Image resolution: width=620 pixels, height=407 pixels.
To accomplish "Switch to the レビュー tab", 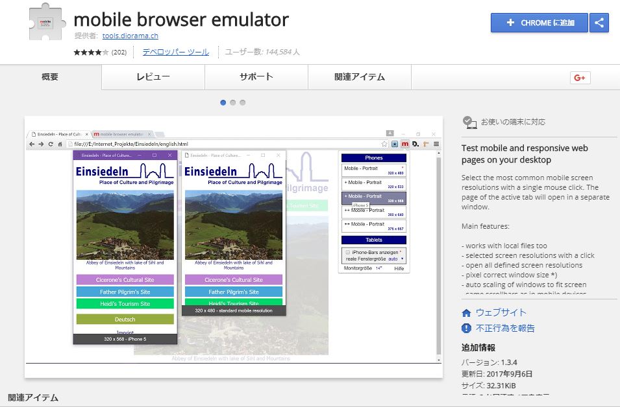I will pos(153,76).
